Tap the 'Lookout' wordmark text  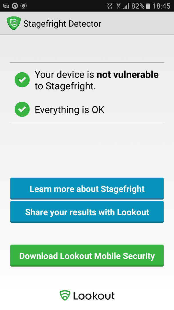[94, 296]
